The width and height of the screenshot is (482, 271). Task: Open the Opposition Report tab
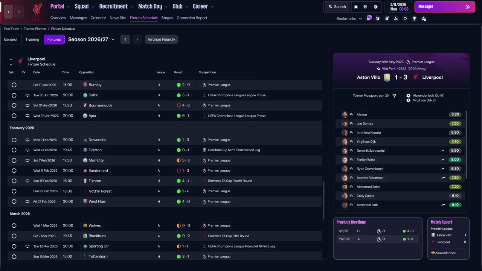click(x=192, y=18)
